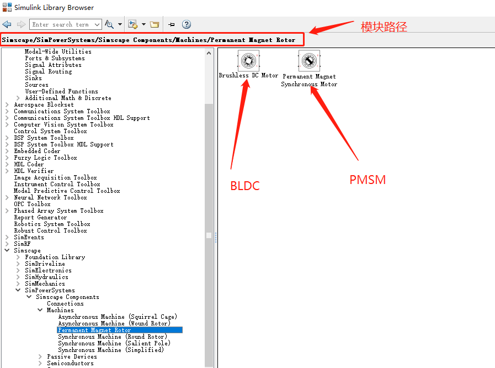This screenshot has height=368, width=495.
Task: Click the new model icon
Action: [x=133, y=24]
